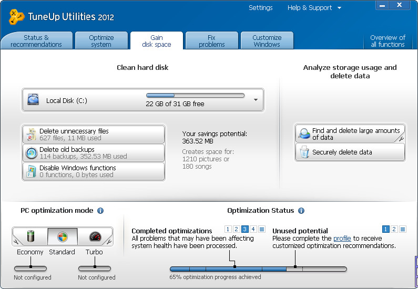The image size is (418, 289).
Task: Click 'Analyze storage usage and delete data' heading
Action: pos(350,71)
